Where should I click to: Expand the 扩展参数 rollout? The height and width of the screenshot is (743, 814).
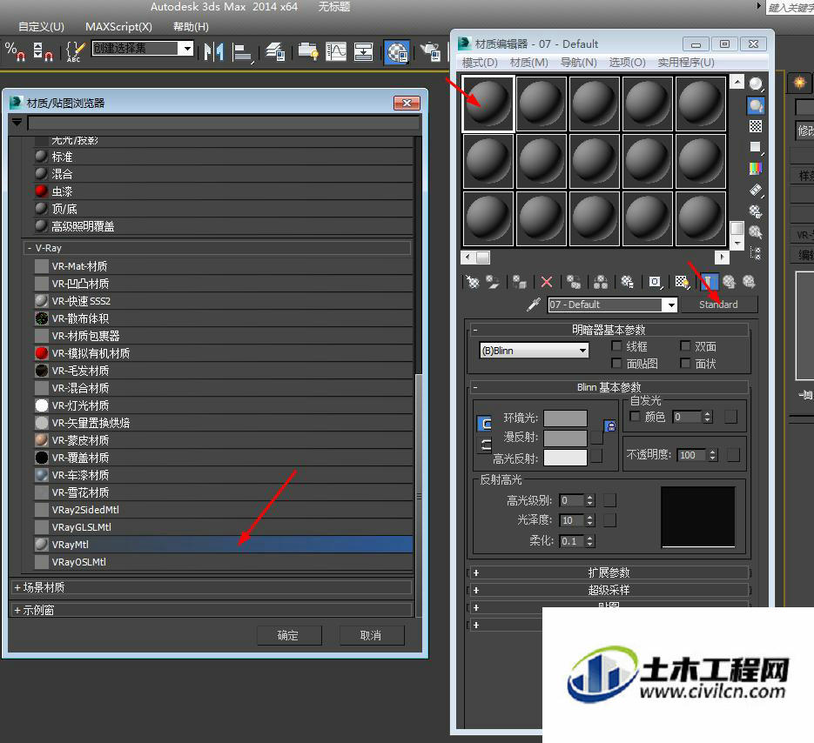tap(609, 572)
